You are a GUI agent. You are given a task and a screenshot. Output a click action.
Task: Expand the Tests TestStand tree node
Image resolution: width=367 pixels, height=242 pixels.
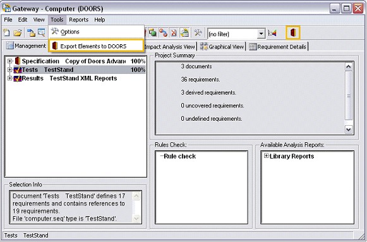[x=9, y=70]
